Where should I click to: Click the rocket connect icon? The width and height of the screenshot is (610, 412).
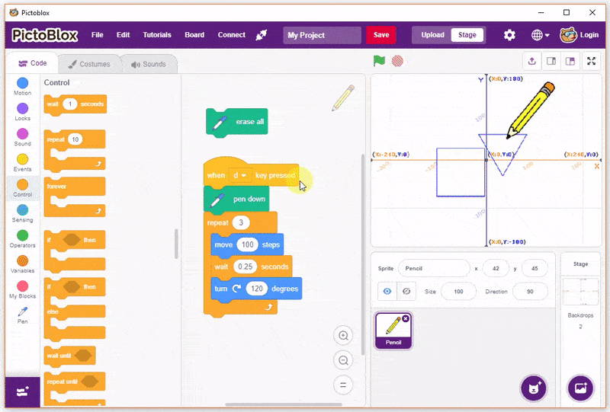pos(262,35)
